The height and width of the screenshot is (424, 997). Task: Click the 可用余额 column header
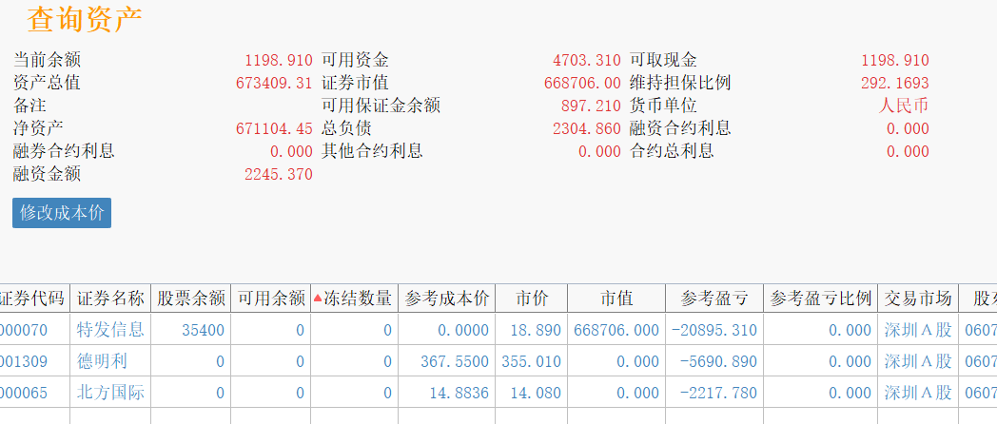[270, 299]
